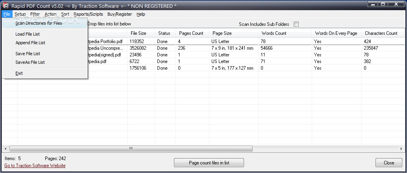Click the Page Size column header

point(233,33)
